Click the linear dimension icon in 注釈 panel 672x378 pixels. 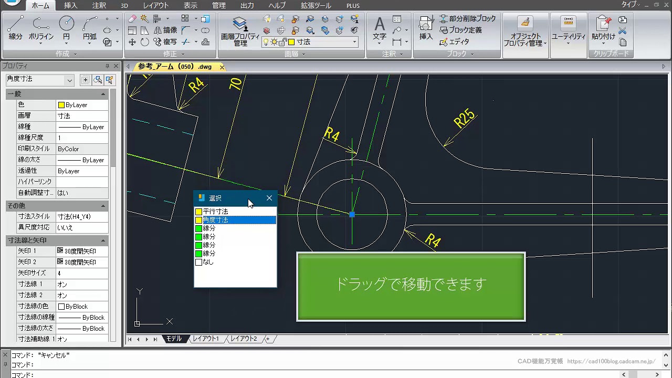397,42
